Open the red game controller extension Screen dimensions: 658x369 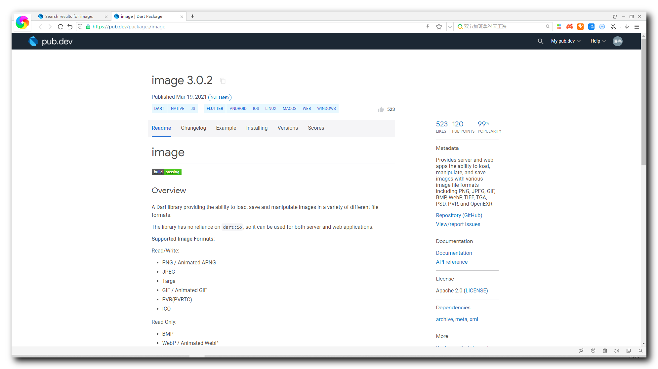point(569,27)
